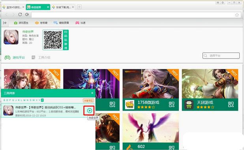Filter tool list by letter K
This screenshot has height=150, width=244.
(19, 100)
